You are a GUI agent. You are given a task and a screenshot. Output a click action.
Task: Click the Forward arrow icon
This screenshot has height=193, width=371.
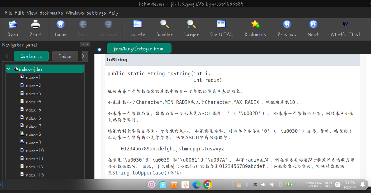108,25
